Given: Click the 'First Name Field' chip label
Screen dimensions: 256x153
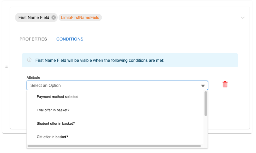Looking at the screenshot, I should coord(34,17).
